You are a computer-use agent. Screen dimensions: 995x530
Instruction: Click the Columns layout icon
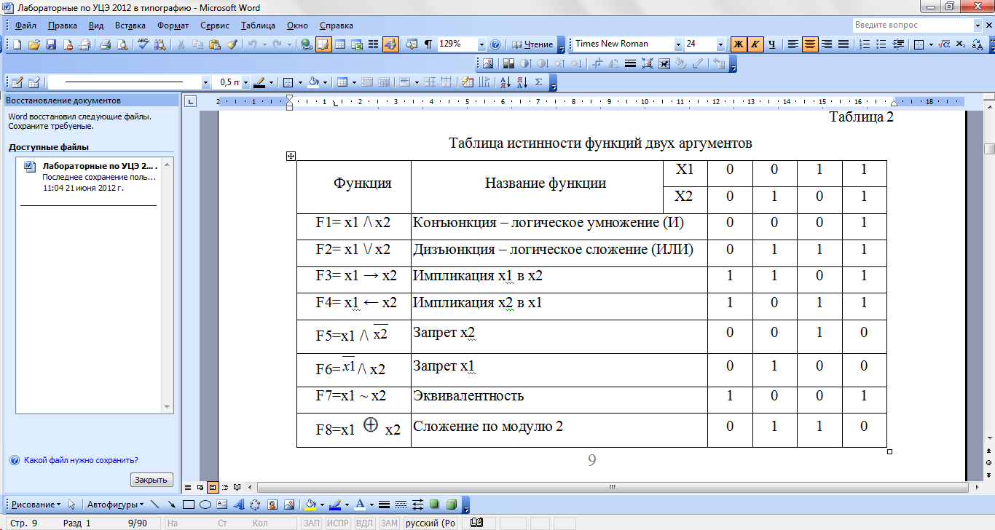point(373,44)
